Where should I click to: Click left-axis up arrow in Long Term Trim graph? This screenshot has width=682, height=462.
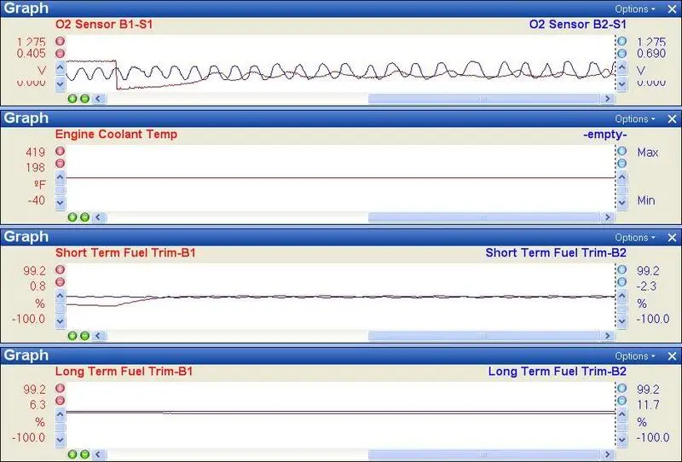click(x=60, y=414)
